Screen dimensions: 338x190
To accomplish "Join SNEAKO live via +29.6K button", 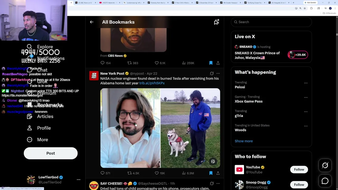I will click(298, 55).
